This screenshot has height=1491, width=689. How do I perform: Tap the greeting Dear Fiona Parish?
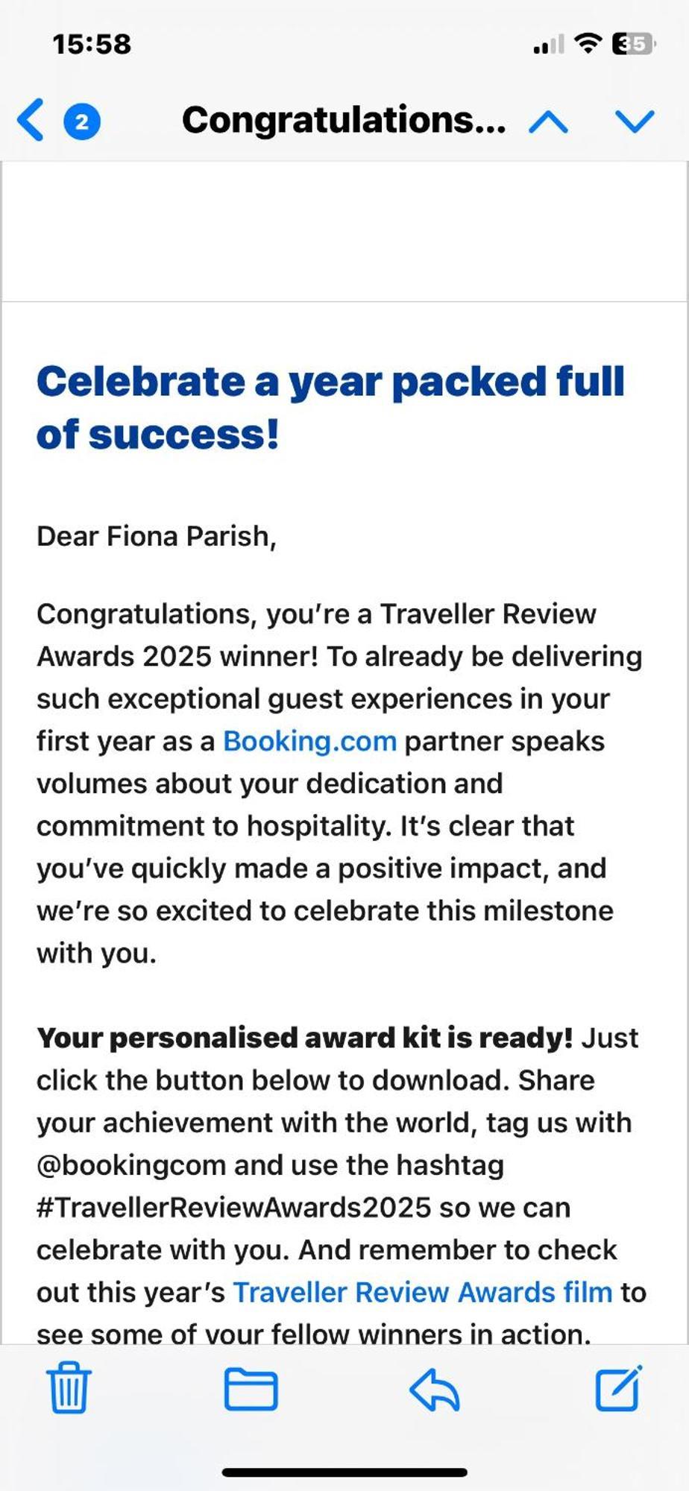pos(157,536)
